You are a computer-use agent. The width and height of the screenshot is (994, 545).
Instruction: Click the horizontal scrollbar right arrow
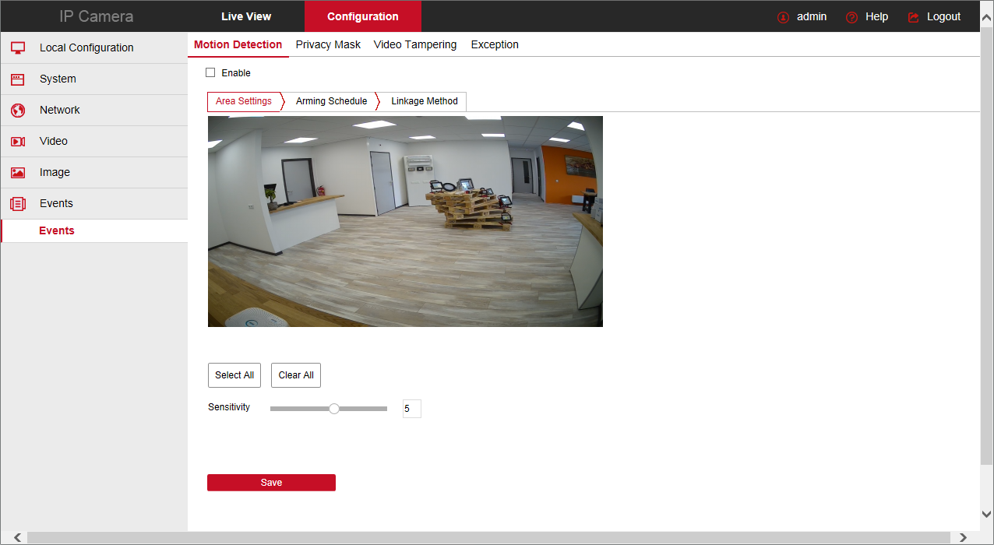[x=963, y=538]
